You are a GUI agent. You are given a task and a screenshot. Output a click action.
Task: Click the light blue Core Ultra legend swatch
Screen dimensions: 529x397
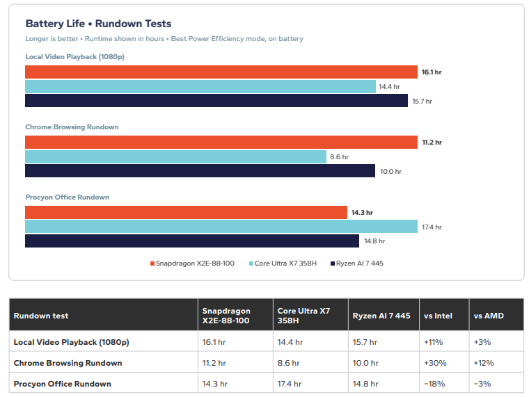click(251, 264)
